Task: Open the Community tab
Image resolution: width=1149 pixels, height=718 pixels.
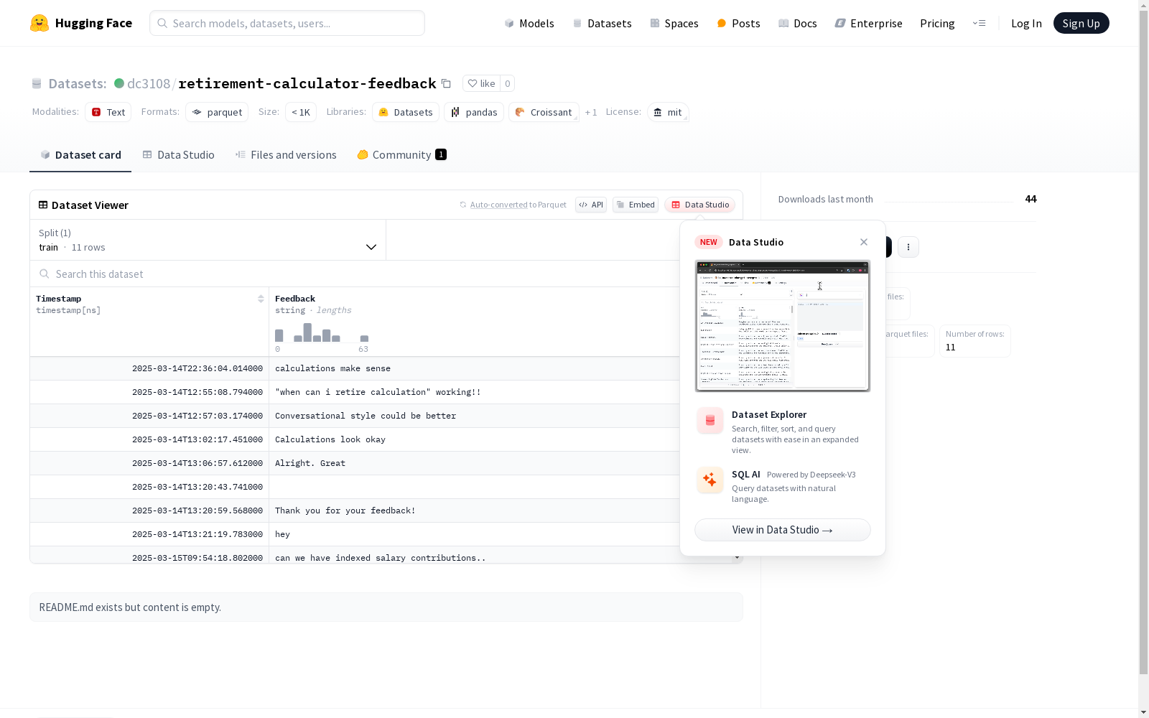Action: pyautogui.click(x=401, y=154)
